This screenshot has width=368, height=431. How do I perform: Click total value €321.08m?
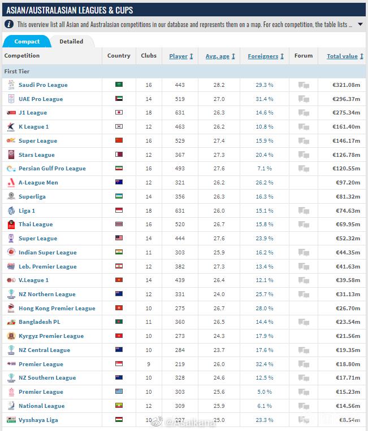(347, 85)
